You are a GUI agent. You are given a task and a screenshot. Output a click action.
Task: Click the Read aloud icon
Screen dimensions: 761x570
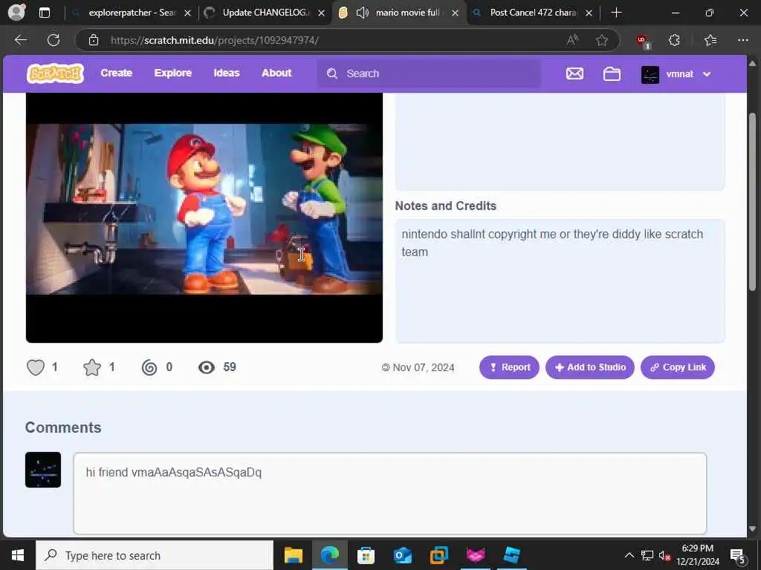(x=572, y=40)
